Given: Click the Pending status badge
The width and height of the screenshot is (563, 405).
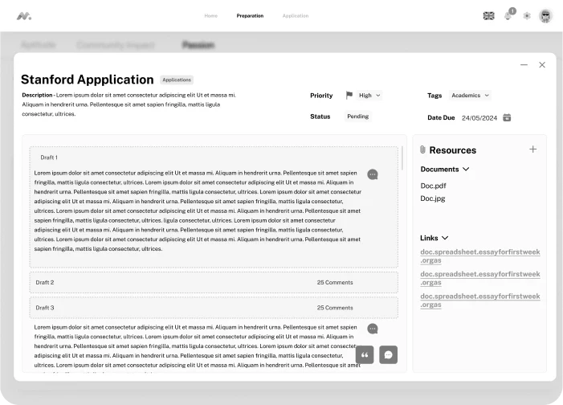Looking at the screenshot, I should 357,117.
